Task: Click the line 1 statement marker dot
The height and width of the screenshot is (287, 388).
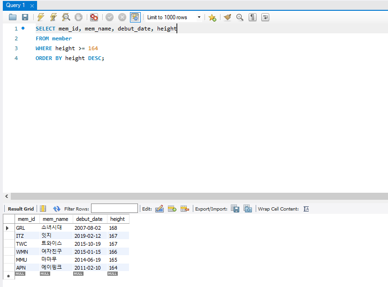Action: click(23, 28)
